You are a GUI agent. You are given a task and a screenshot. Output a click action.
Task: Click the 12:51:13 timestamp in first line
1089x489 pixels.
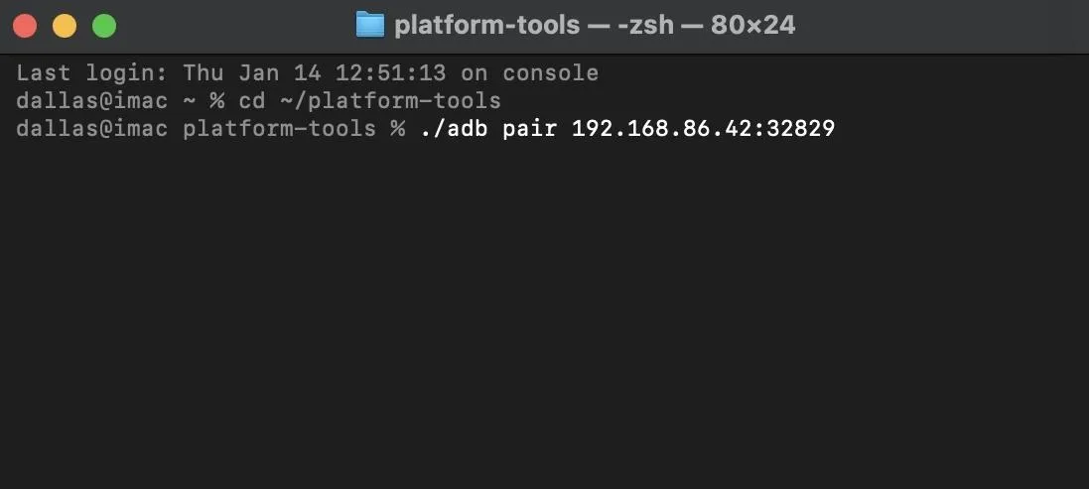tap(390, 72)
